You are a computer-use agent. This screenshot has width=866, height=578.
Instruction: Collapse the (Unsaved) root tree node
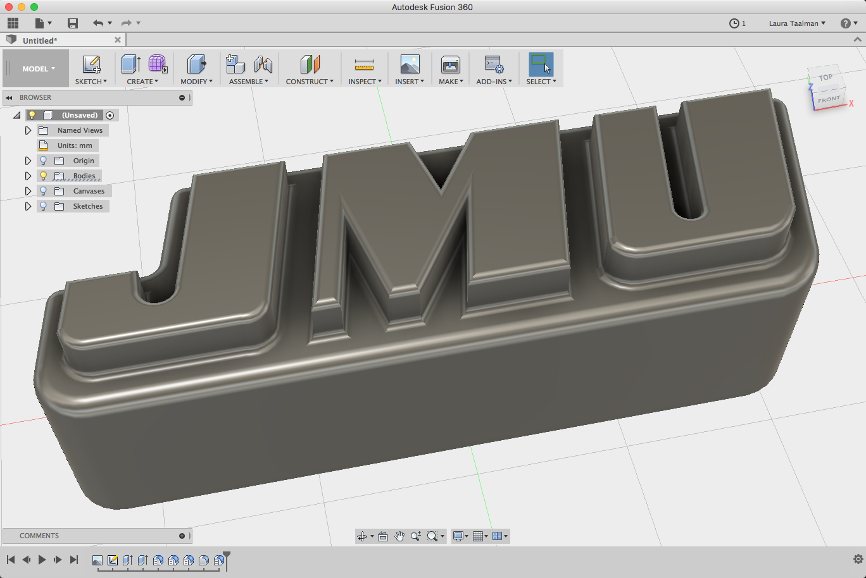(x=17, y=115)
